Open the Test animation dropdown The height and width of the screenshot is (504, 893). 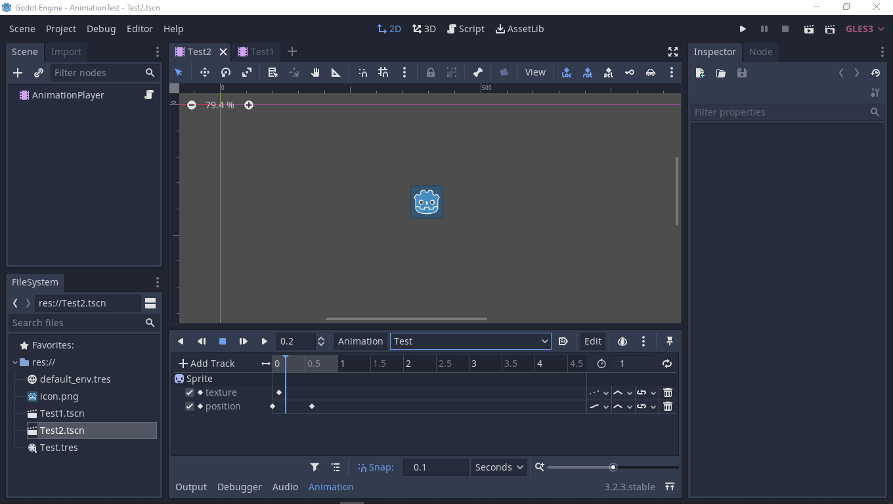point(470,341)
